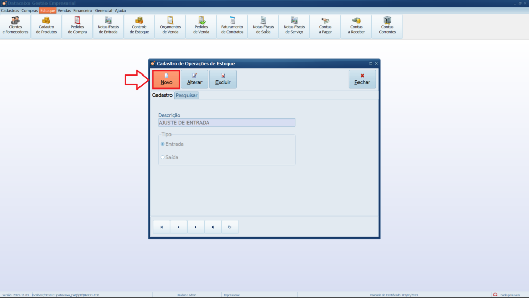
Task: Open Orçamentos de Venda toolbar icon
Action: point(170,25)
